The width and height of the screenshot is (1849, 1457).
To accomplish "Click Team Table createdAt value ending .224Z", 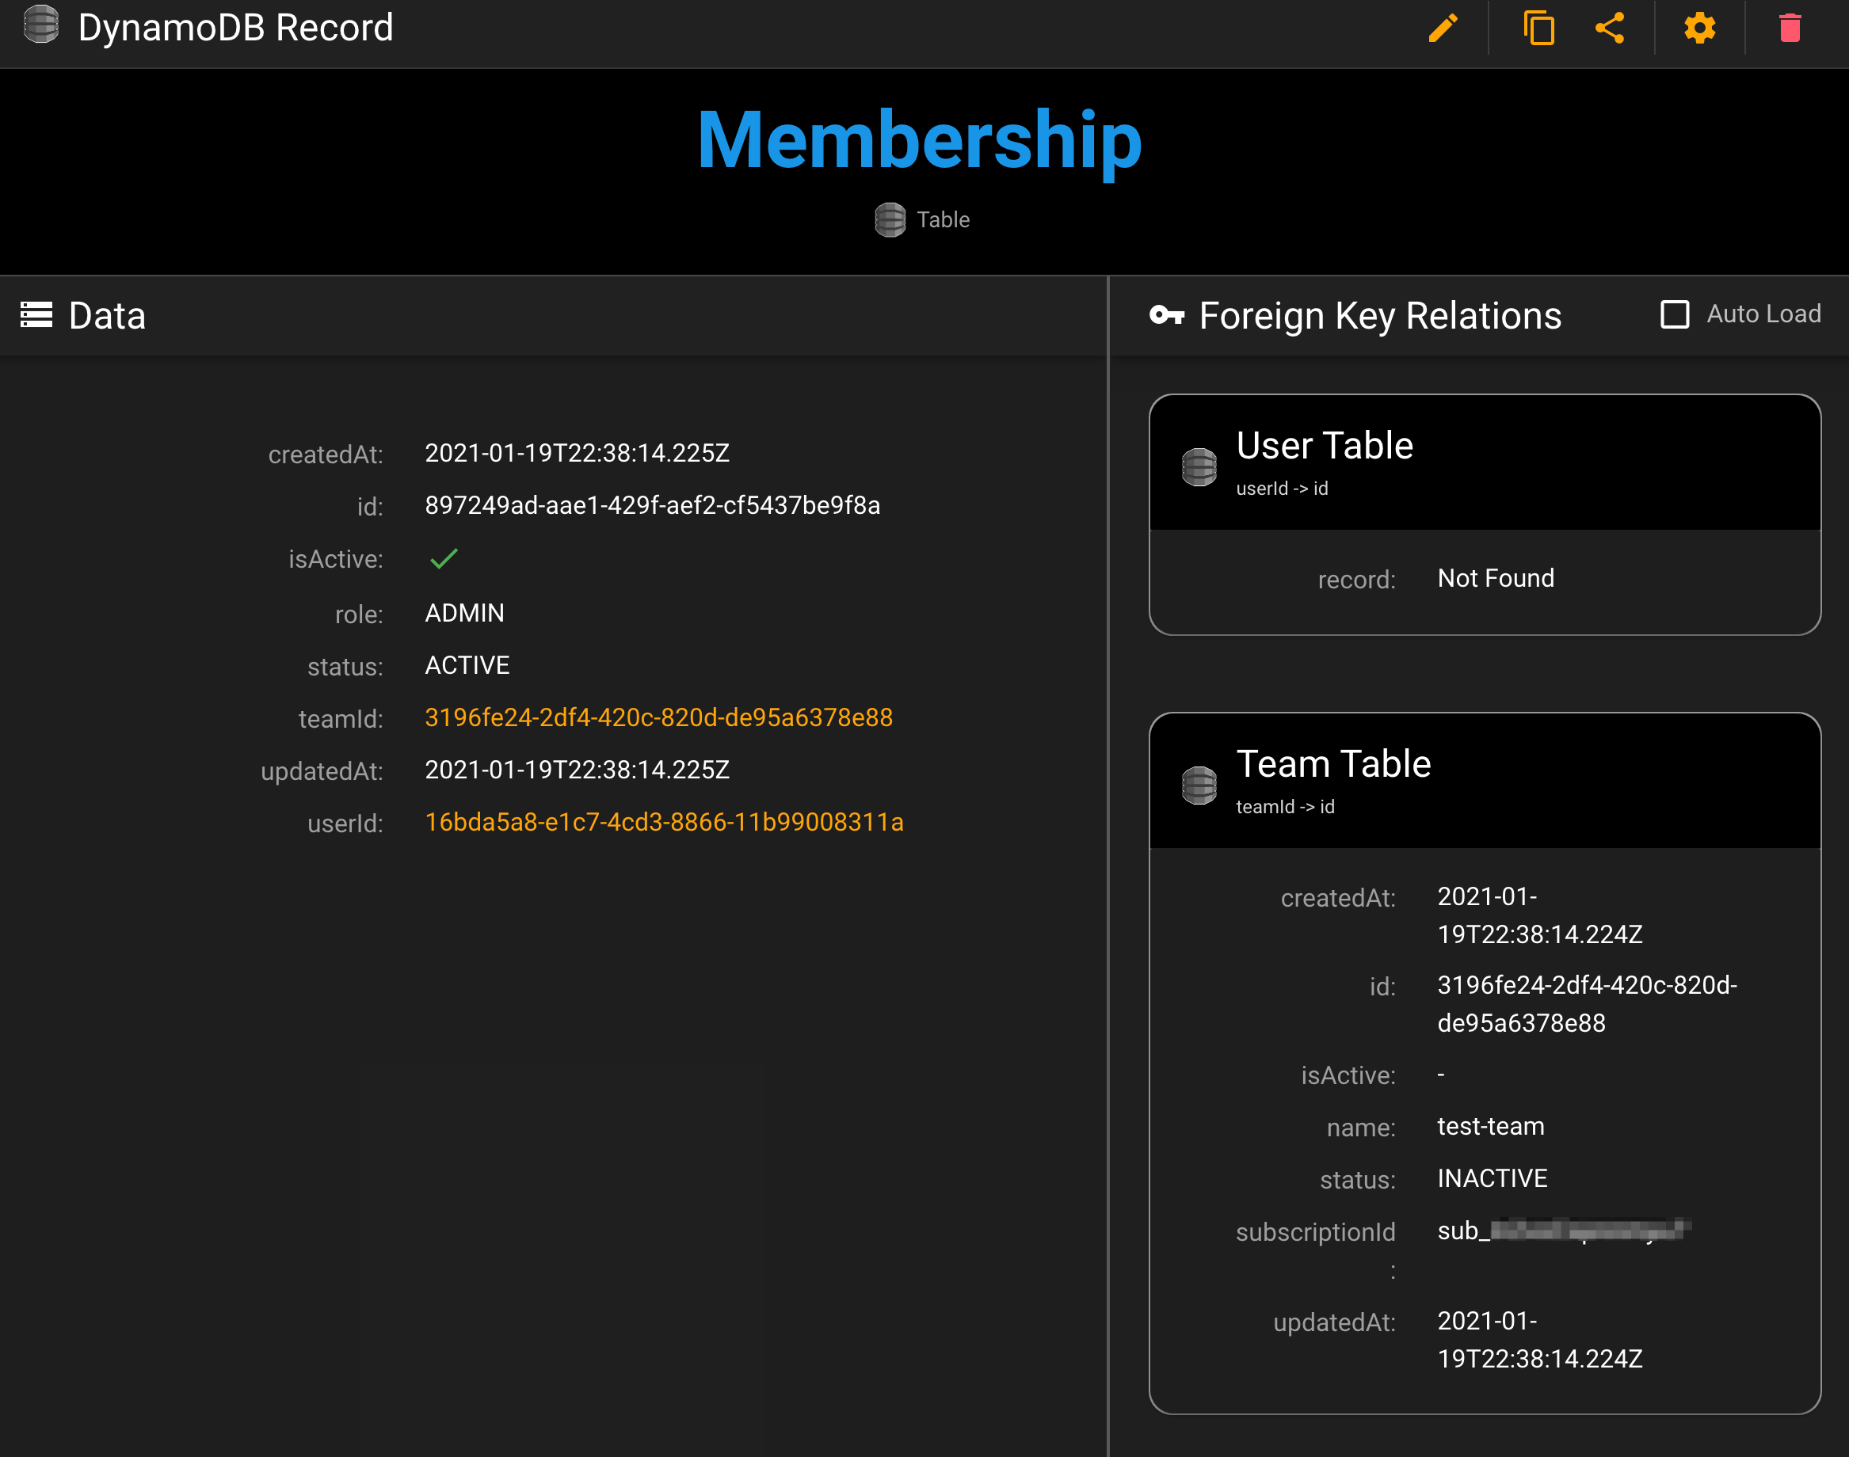I will point(1539,915).
